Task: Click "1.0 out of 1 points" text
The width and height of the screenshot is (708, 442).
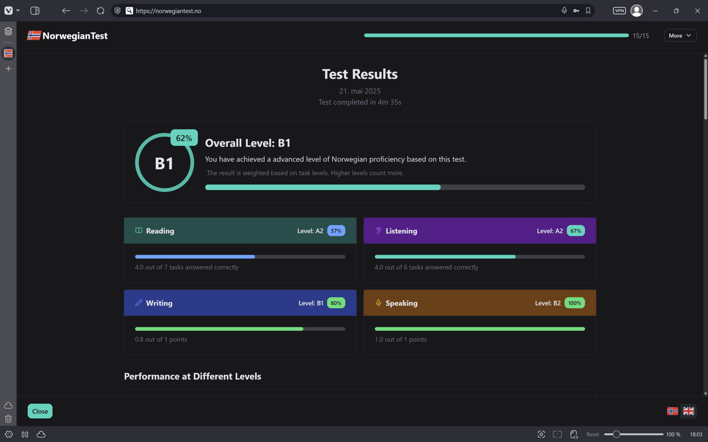Action: point(401,340)
